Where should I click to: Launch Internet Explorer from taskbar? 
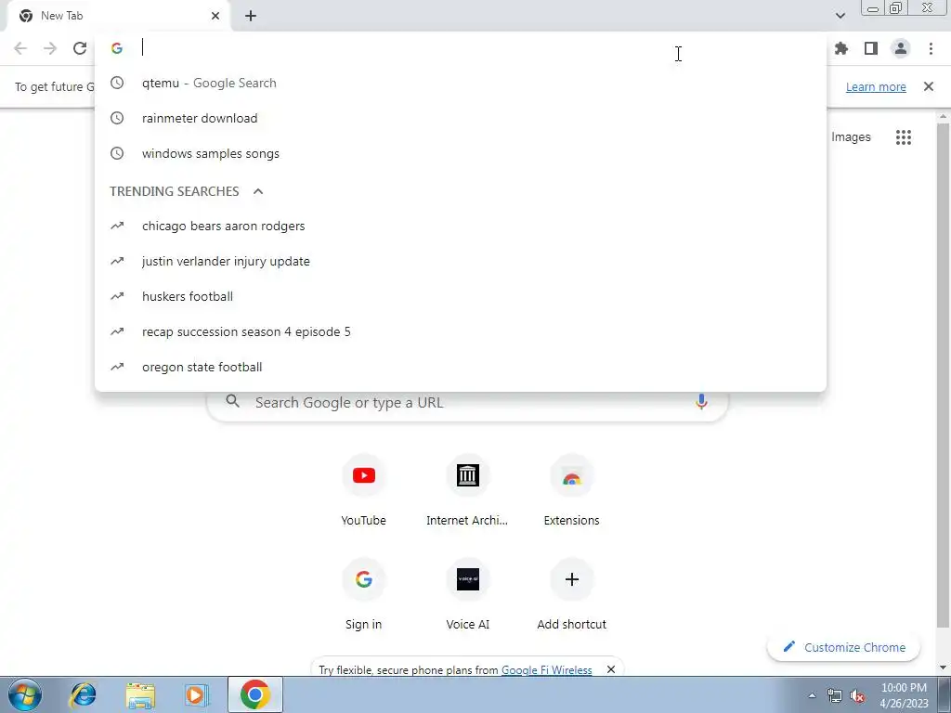pyautogui.click(x=83, y=694)
